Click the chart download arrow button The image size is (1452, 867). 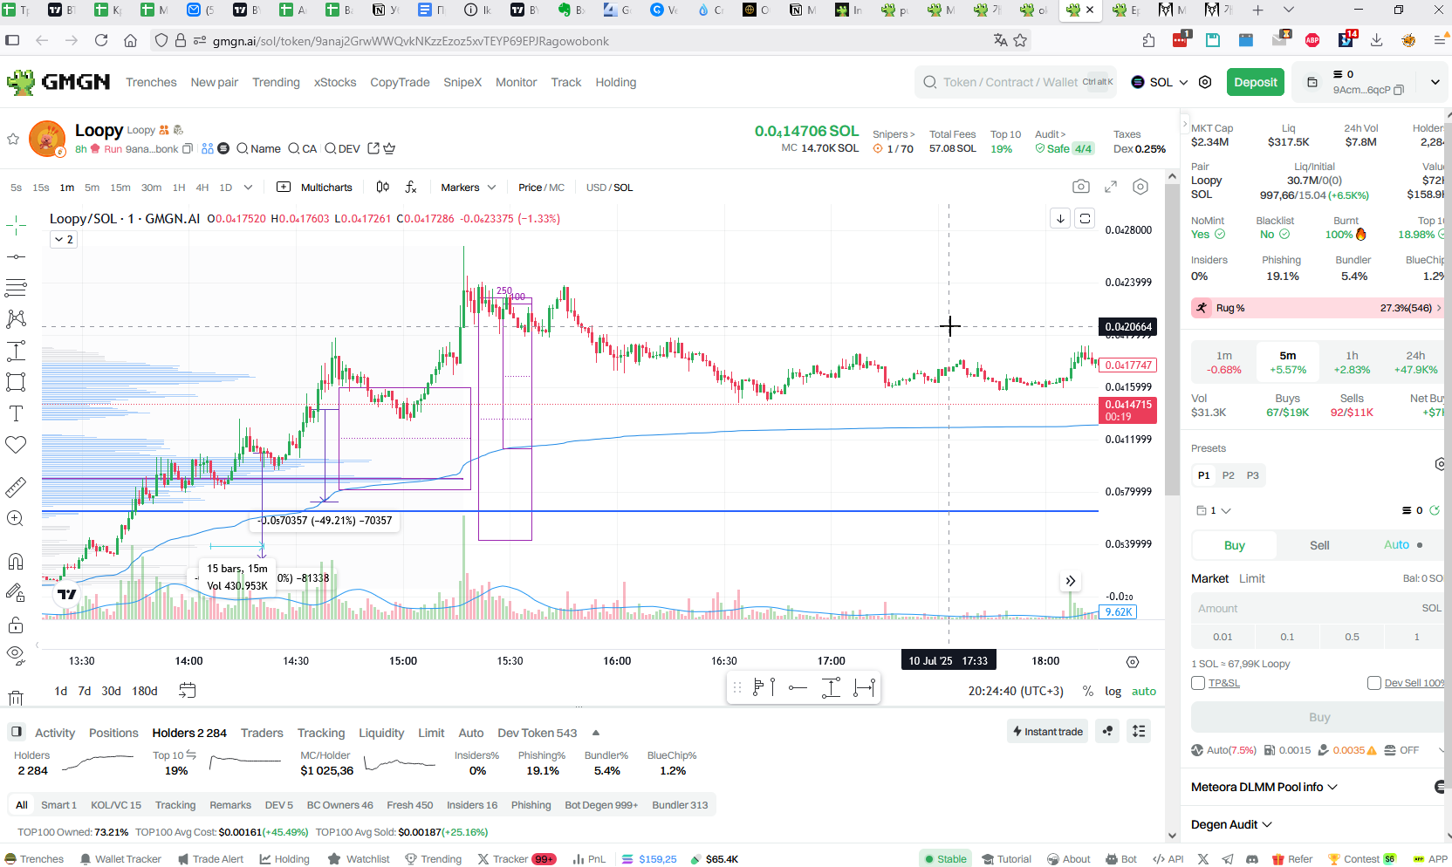(x=1060, y=218)
